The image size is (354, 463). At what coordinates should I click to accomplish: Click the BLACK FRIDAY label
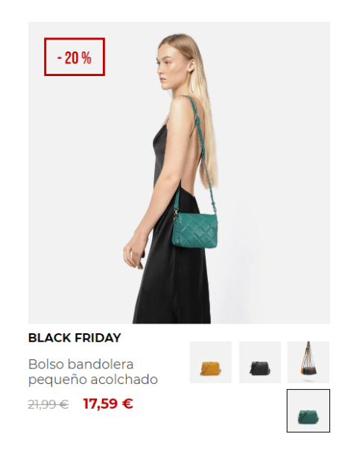pos(75,338)
